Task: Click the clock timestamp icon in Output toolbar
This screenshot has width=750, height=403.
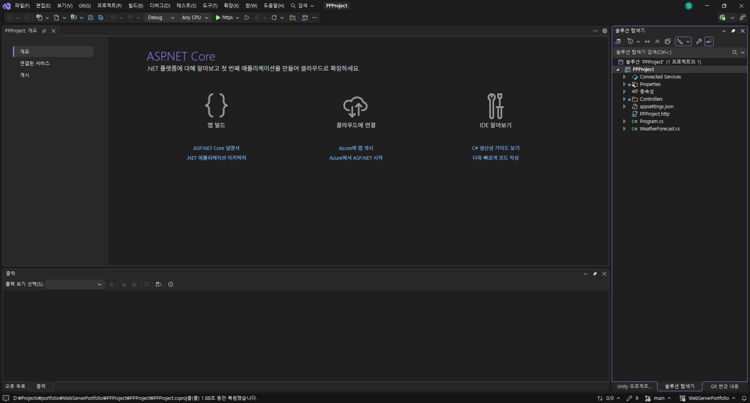Action: [x=171, y=284]
